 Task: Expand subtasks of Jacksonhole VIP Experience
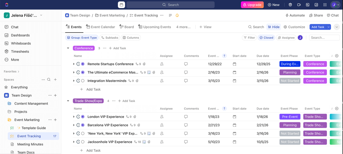(x=74, y=142)
